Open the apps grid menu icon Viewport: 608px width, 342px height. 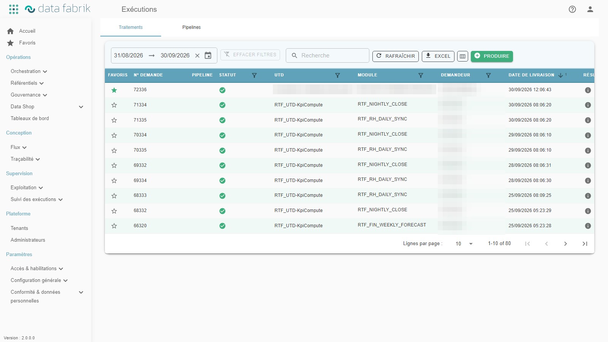click(14, 9)
